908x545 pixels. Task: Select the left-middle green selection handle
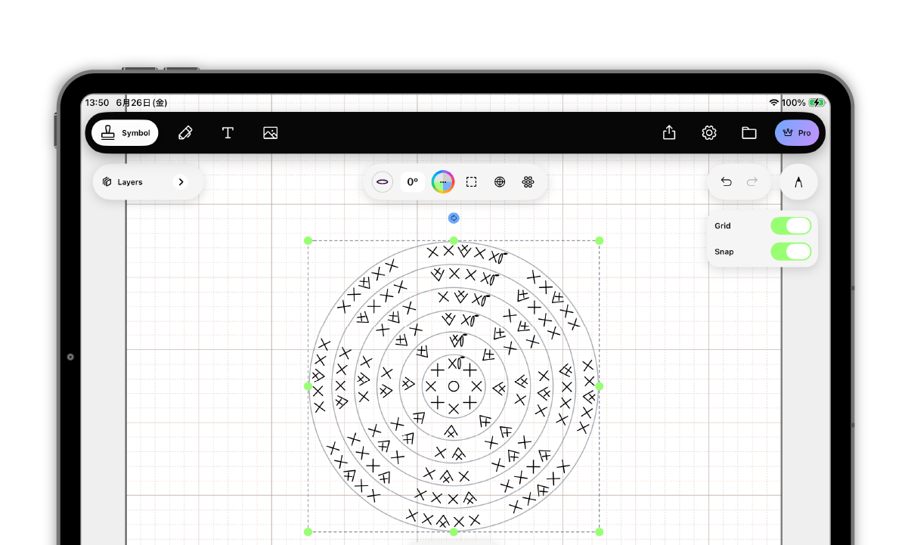point(308,386)
